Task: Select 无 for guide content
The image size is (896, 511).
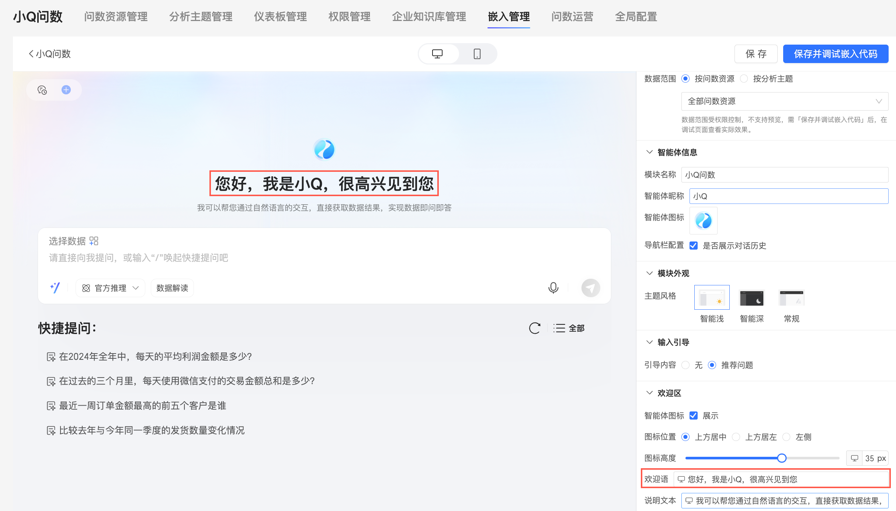Action: tap(685, 365)
